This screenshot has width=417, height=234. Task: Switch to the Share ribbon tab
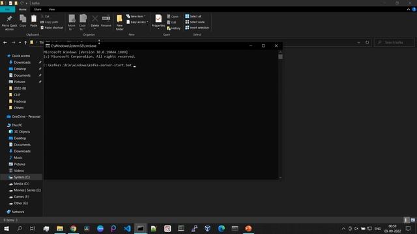(38, 10)
